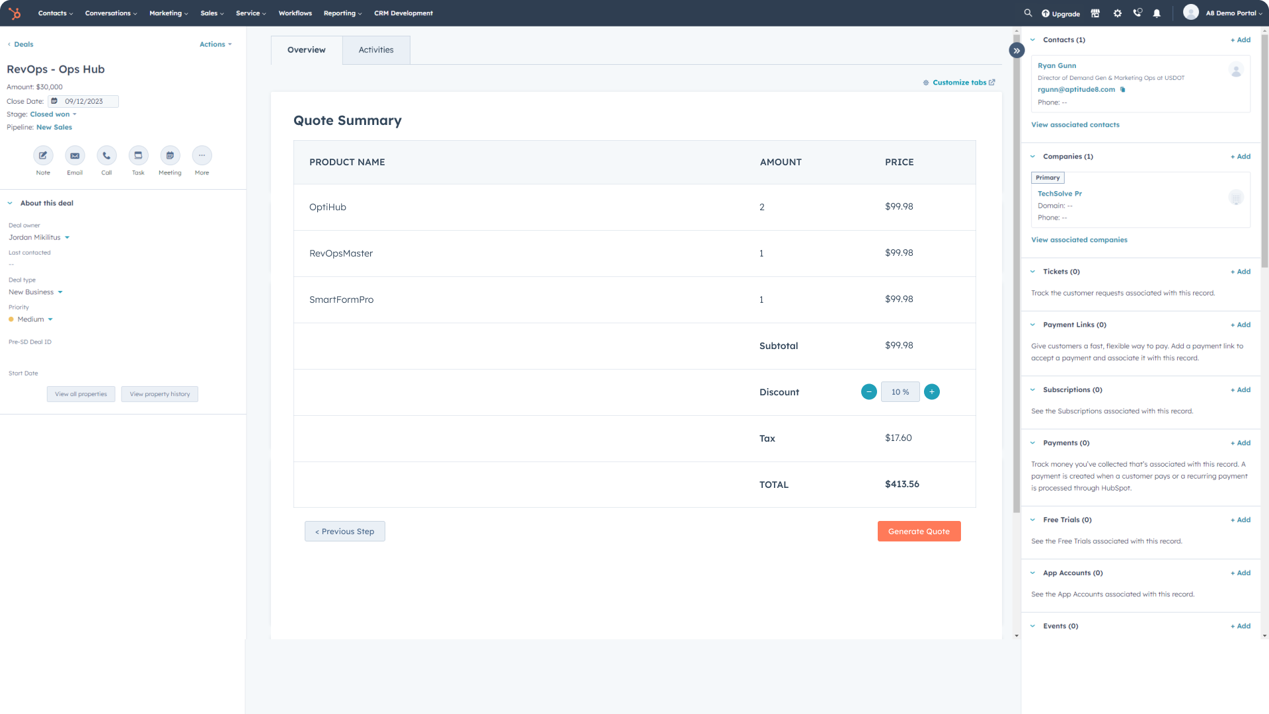Open the Marketing menu
The image size is (1269, 714).
(x=169, y=13)
